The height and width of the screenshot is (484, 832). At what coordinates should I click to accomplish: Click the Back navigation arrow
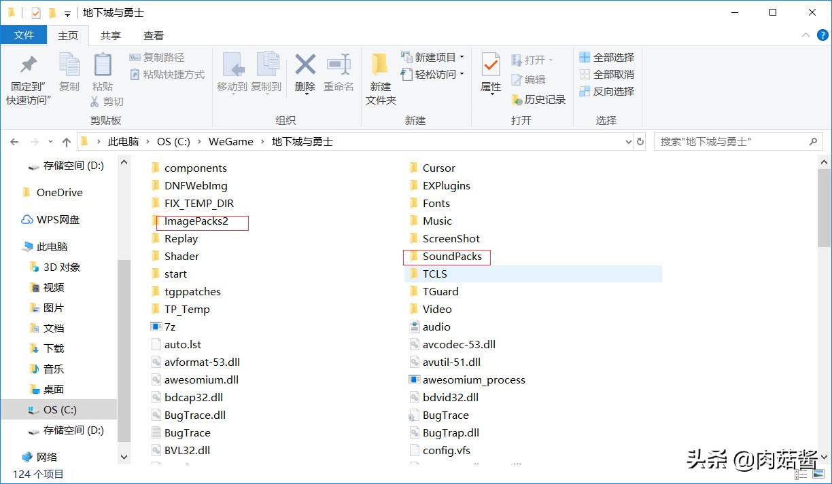click(x=14, y=142)
